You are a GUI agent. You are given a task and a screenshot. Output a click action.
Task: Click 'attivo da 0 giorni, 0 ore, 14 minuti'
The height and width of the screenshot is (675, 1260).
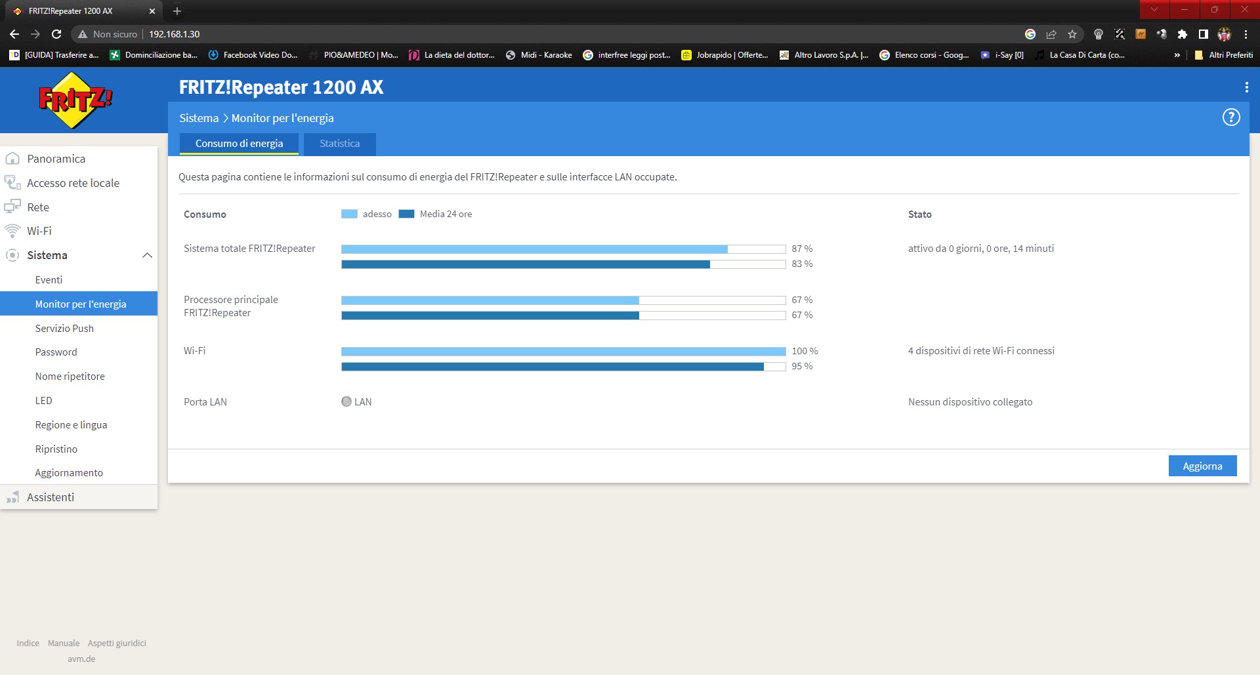point(981,249)
